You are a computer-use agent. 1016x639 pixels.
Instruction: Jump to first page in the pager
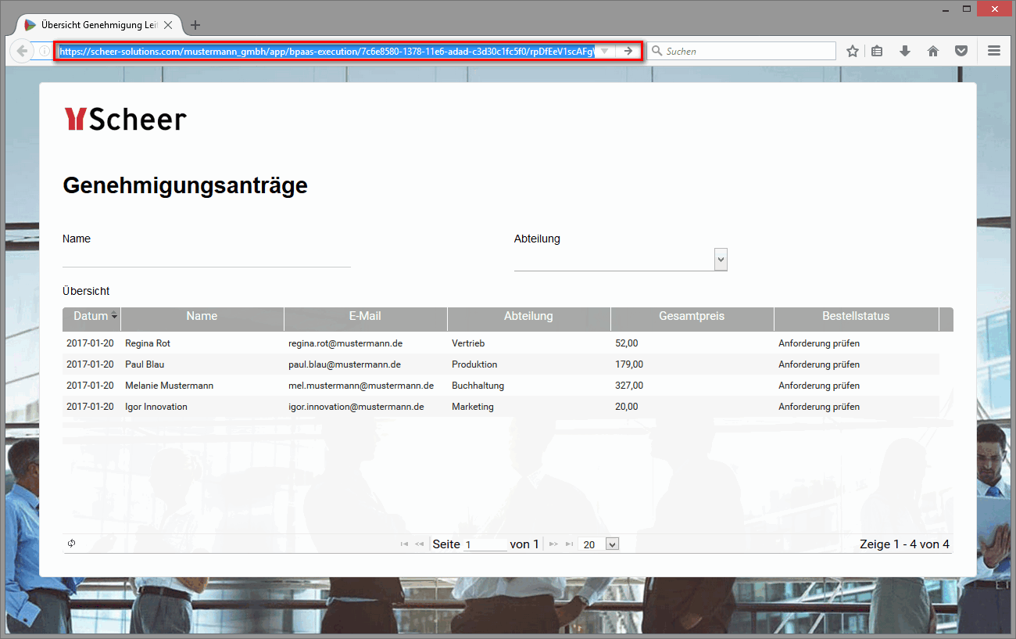click(404, 544)
